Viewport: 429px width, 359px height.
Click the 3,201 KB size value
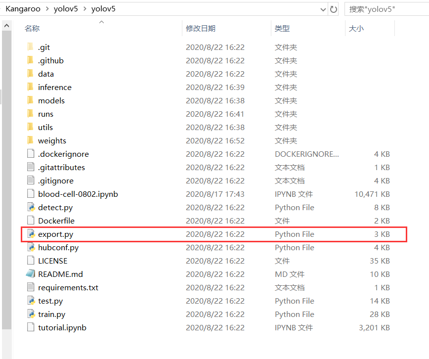(374, 327)
